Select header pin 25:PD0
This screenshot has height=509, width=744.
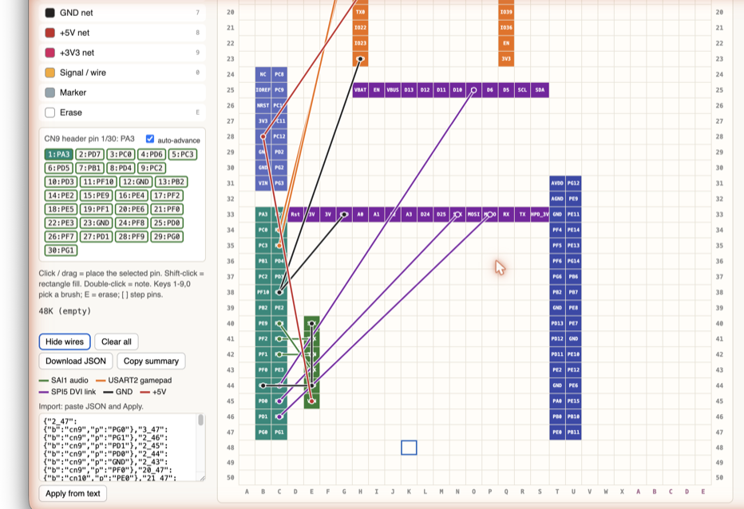pos(167,223)
